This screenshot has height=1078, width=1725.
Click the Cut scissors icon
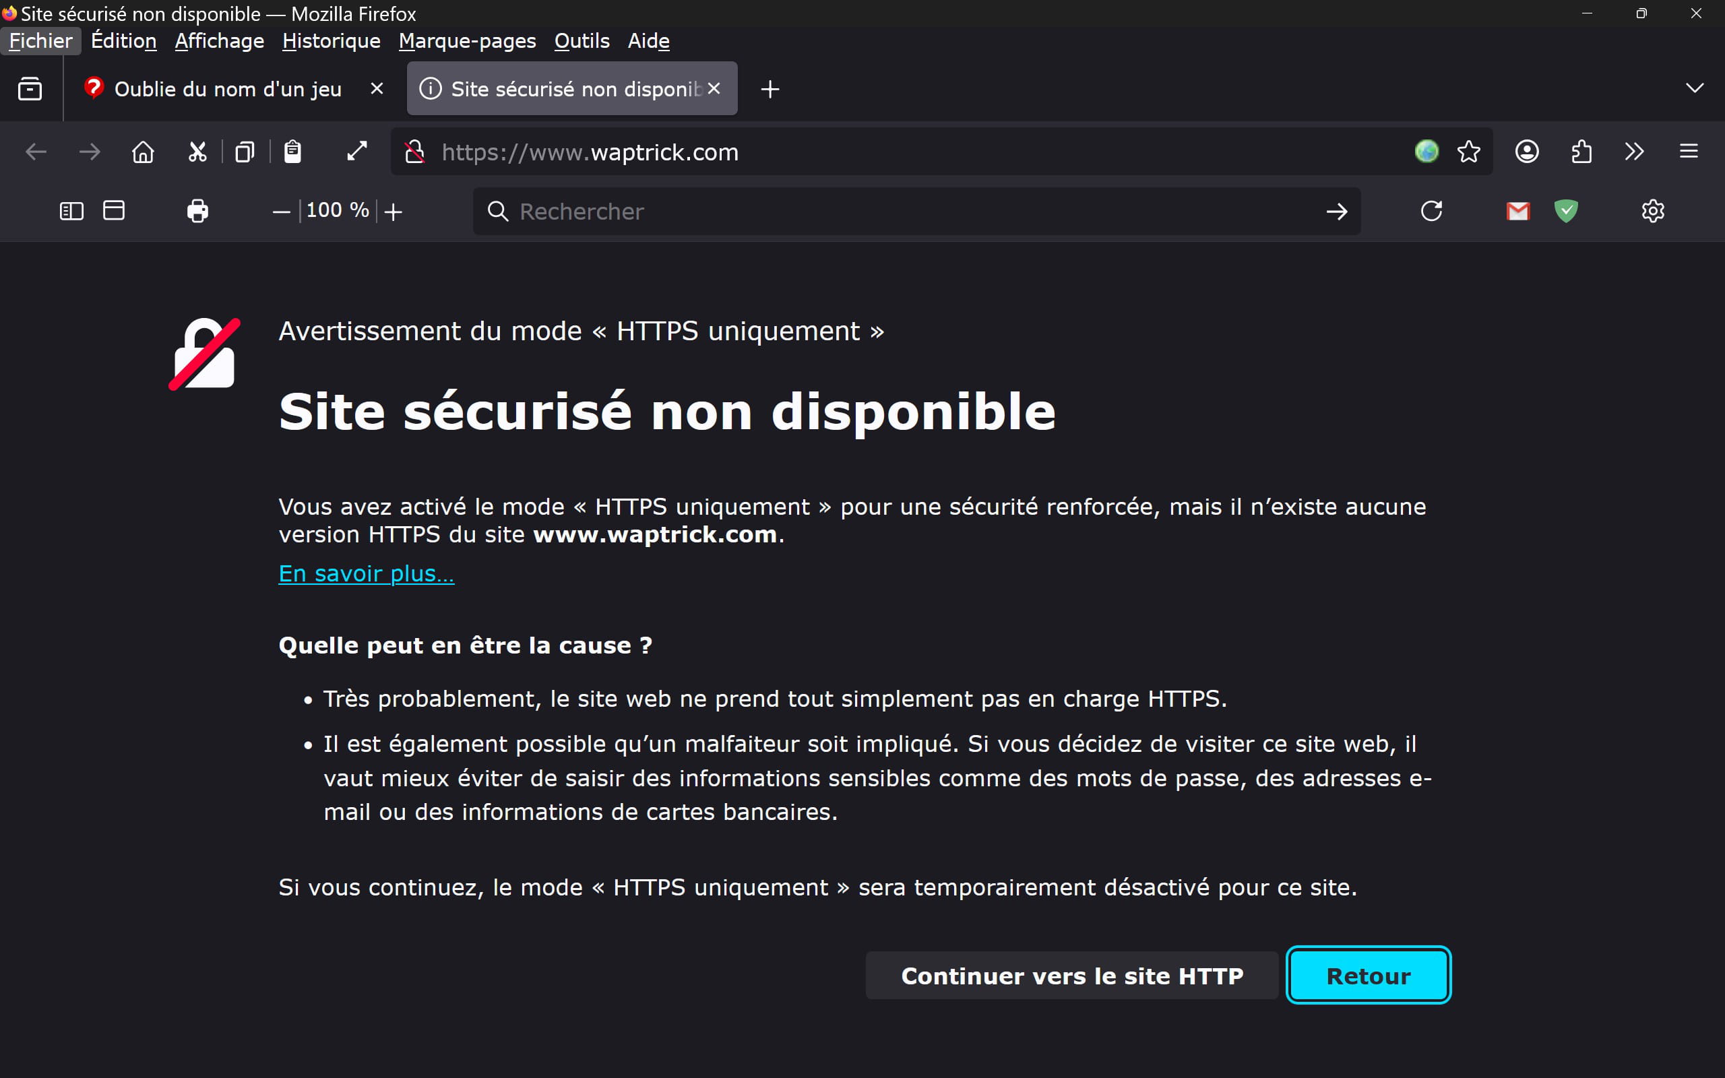[197, 152]
